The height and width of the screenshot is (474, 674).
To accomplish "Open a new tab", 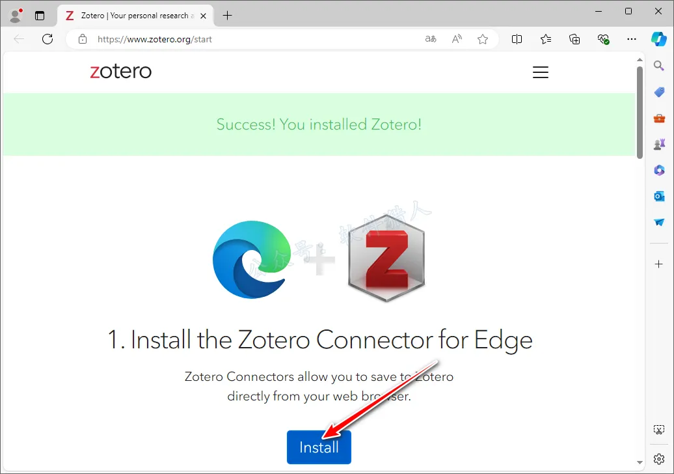I will pyautogui.click(x=228, y=16).
